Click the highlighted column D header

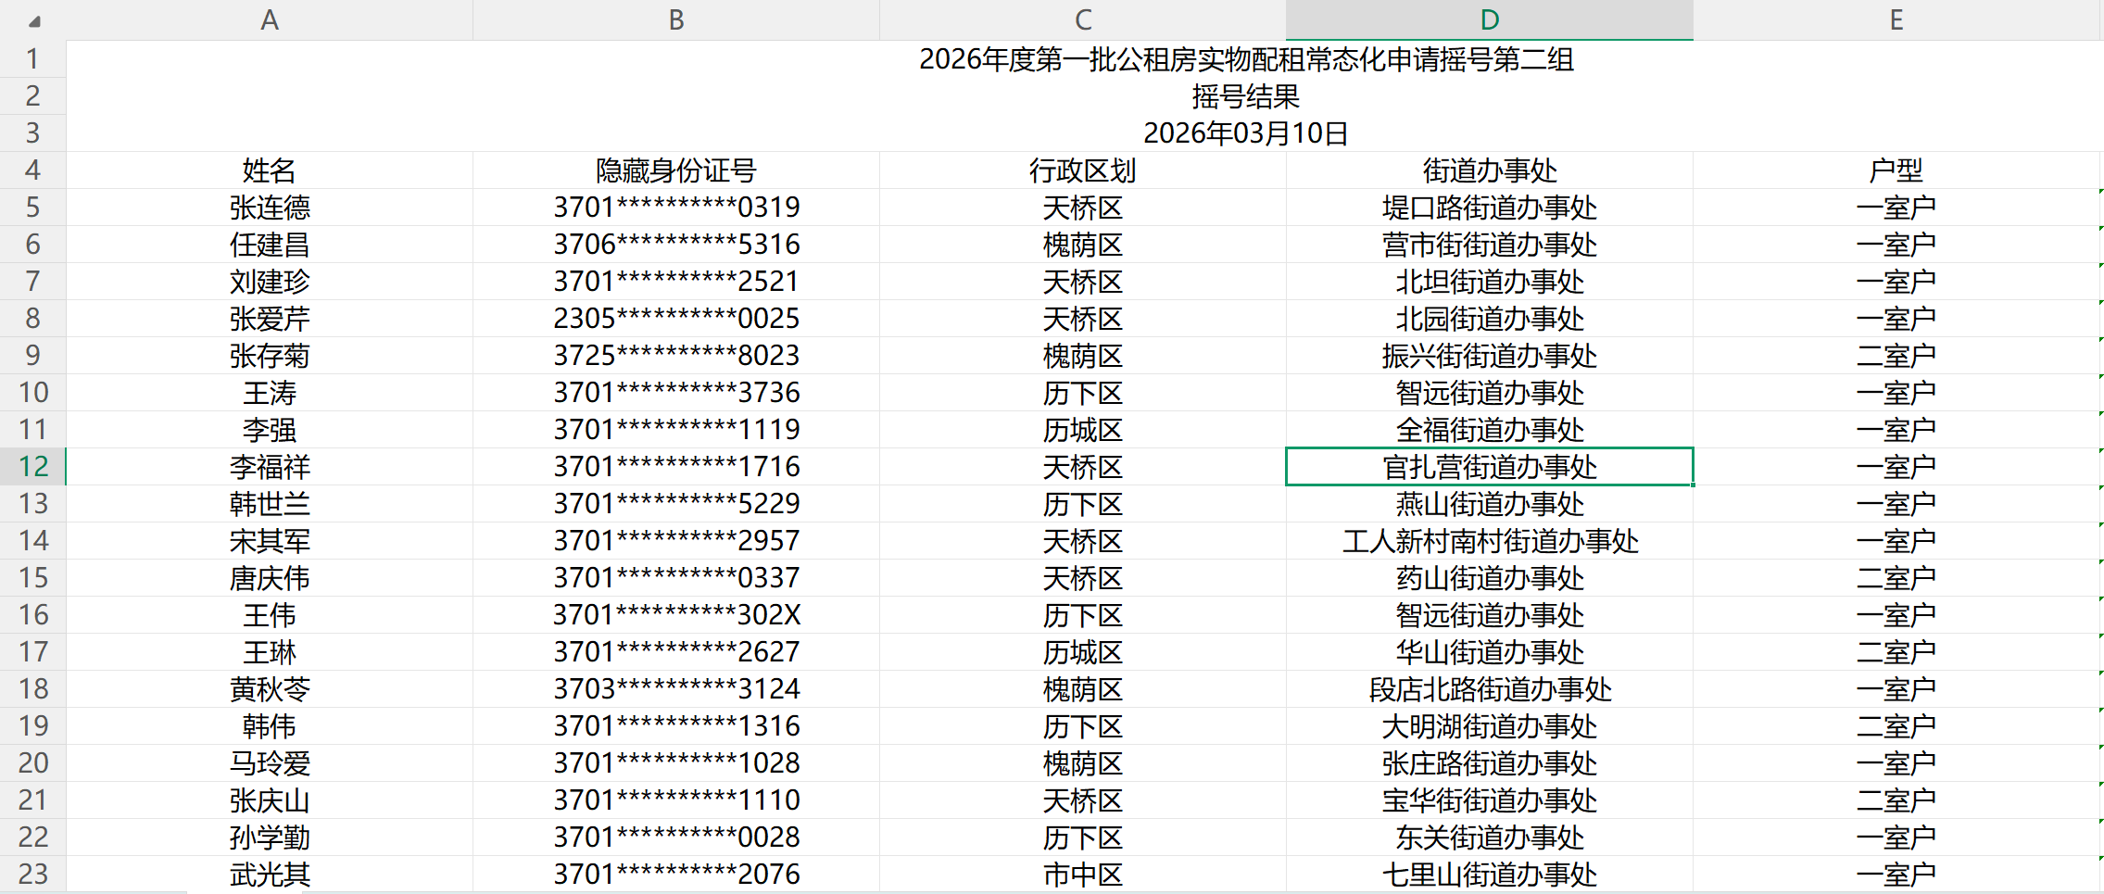(x=1489, y=20)
